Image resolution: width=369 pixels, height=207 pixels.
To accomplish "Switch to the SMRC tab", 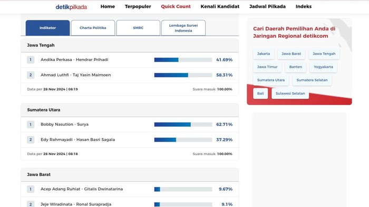I will [x=138, y=28].
